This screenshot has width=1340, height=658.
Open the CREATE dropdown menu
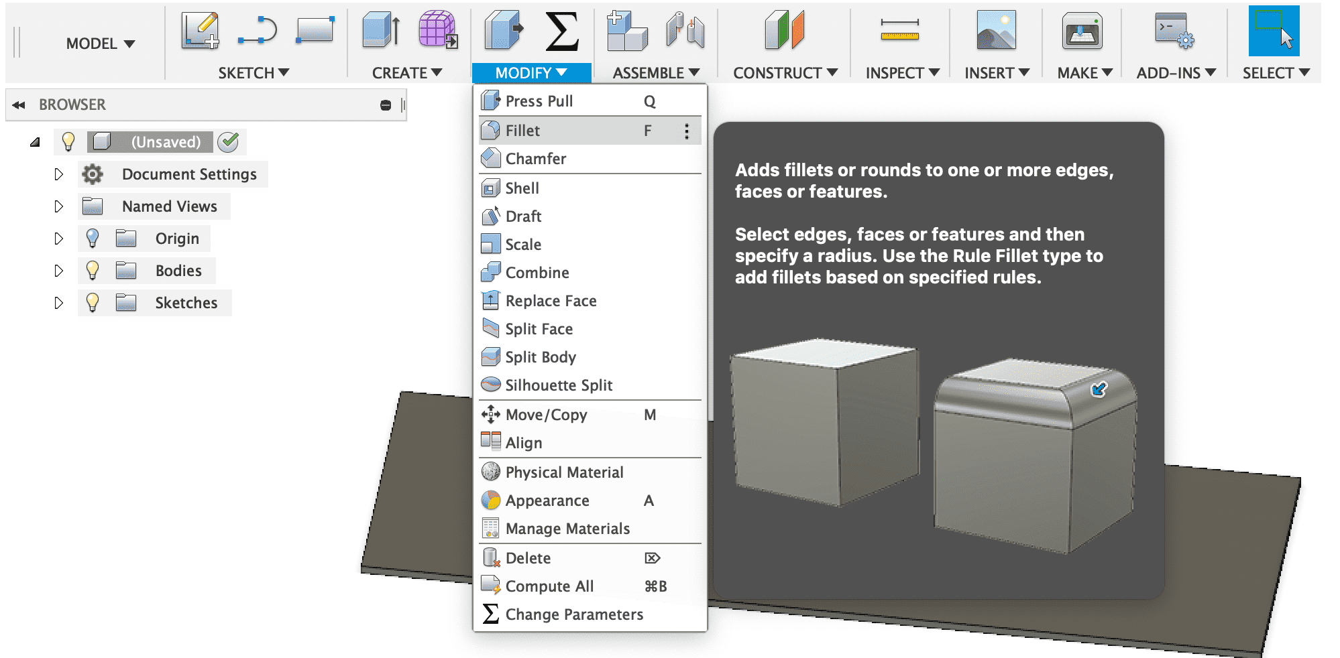point(407,72)
